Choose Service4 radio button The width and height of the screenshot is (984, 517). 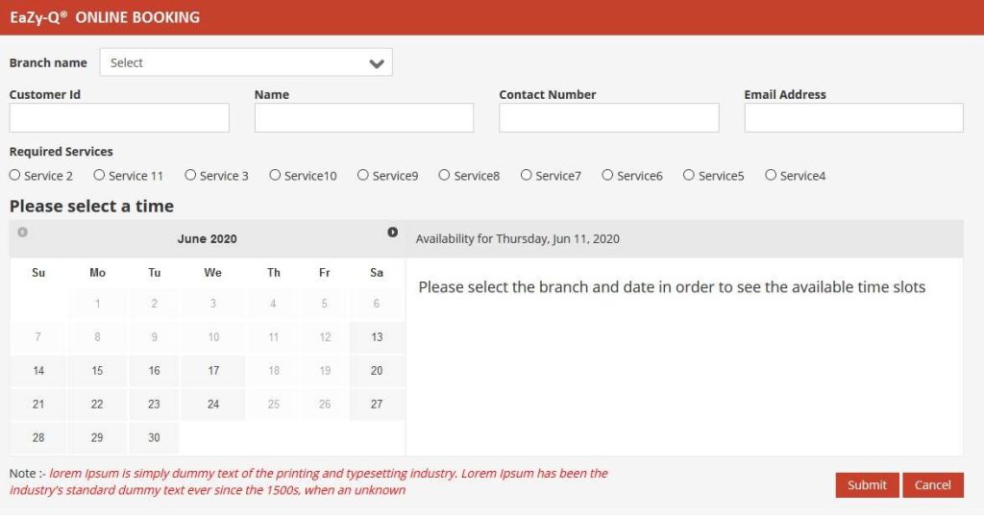[771, 175]
